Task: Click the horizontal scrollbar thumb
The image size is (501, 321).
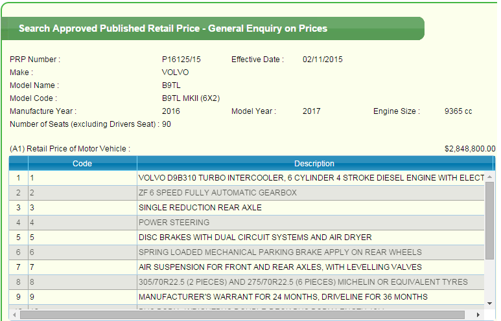Action: click(242, 315)
